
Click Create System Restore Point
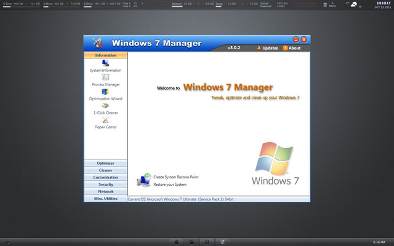coord(176,177)
